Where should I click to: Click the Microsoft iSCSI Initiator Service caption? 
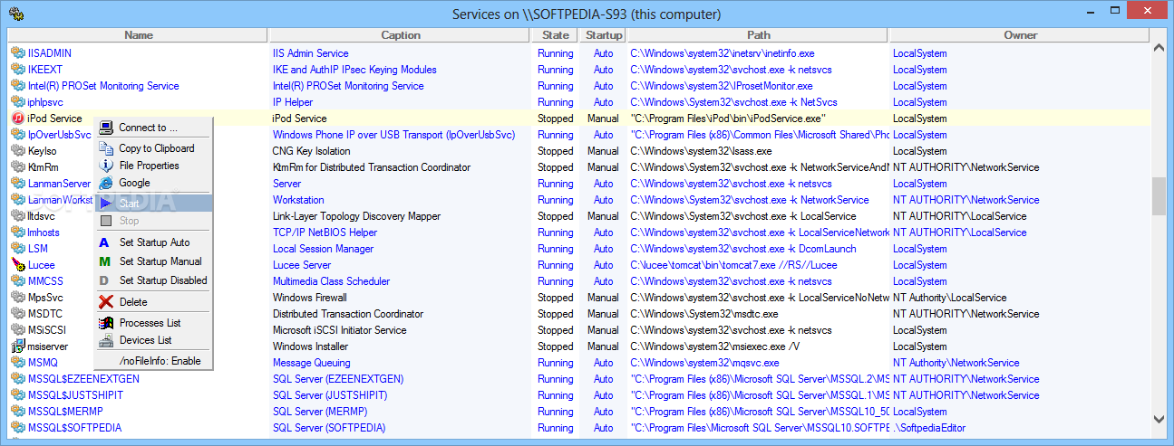[x=339, y=330]
